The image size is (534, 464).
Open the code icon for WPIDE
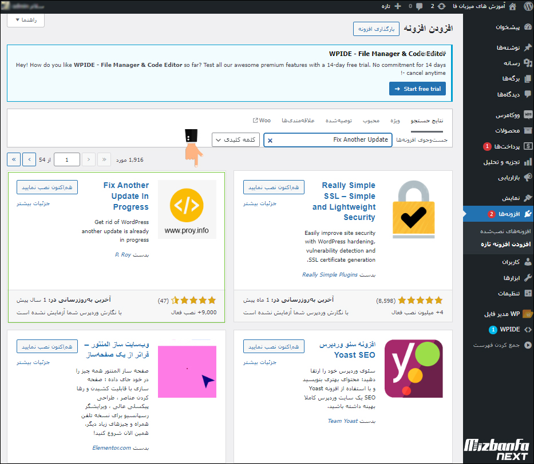point(528,329)
